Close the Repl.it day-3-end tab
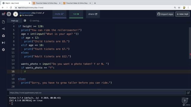The height and width of the screenshot is (107, 191). (x=29, y=3)
